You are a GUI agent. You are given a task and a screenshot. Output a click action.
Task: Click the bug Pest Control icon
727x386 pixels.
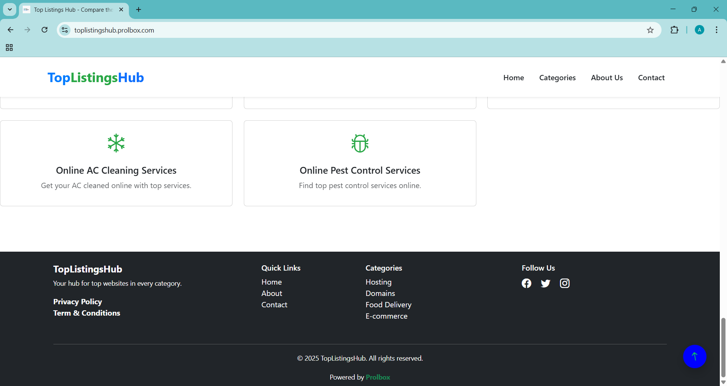click(360, 143)
